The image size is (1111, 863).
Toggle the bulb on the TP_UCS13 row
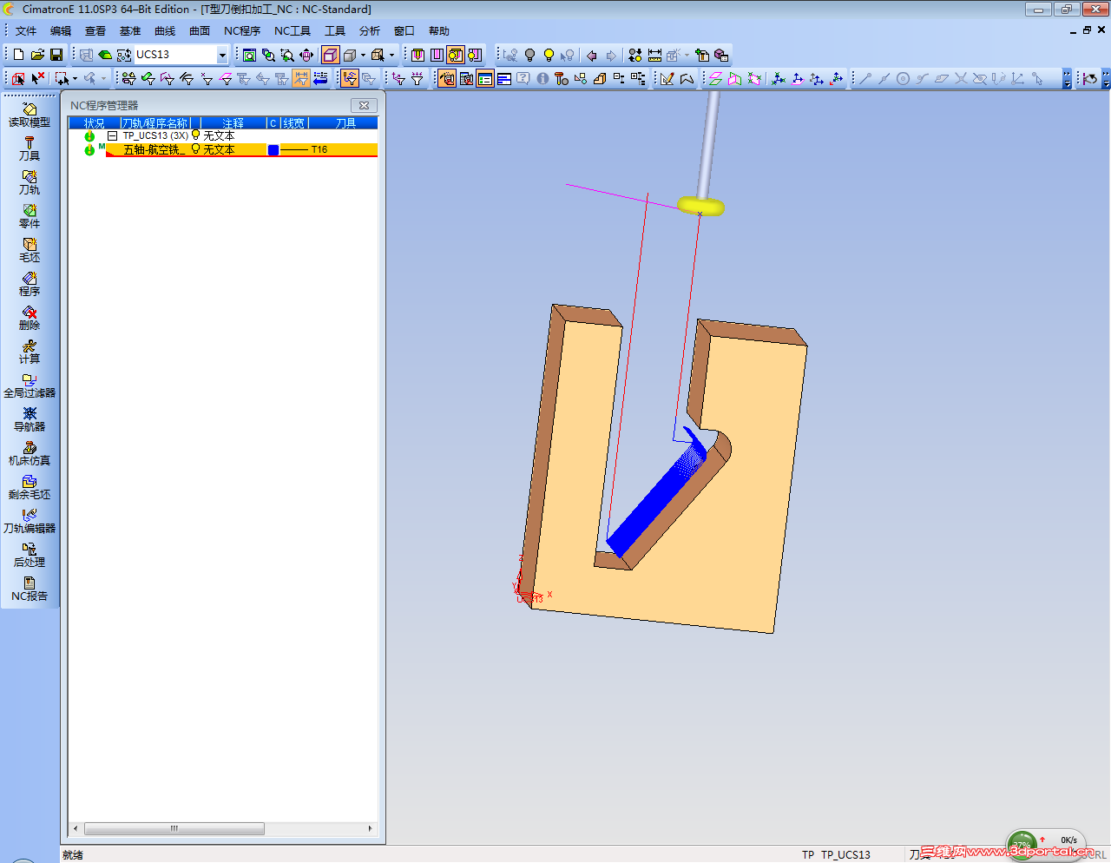coord(195,135)
